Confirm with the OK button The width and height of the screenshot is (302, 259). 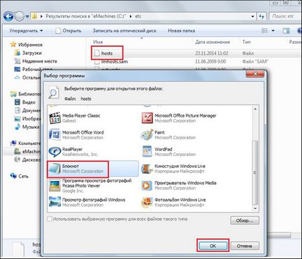coord(213,246)
